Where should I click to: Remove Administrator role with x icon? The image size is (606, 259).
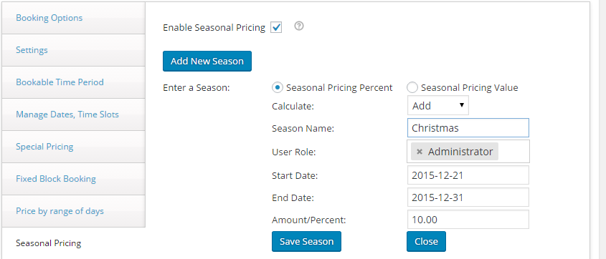[x=420, y=152]
